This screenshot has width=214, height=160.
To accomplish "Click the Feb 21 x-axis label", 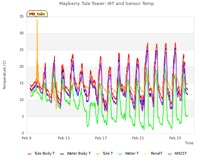I will pos(138,138).
